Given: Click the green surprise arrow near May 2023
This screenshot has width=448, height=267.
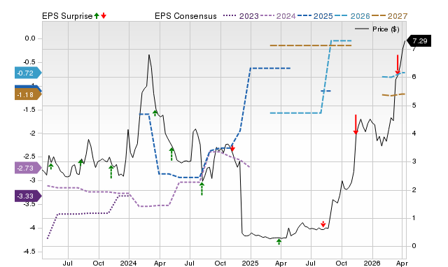Looking at the screenshot, I should 51,166.
